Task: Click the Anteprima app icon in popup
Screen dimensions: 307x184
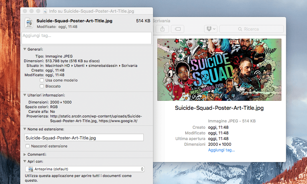Action: [x=31, y=169]
